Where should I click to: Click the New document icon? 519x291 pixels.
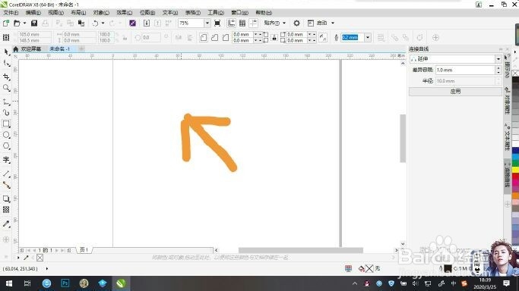pyautogui.click(x=5, y=23)
